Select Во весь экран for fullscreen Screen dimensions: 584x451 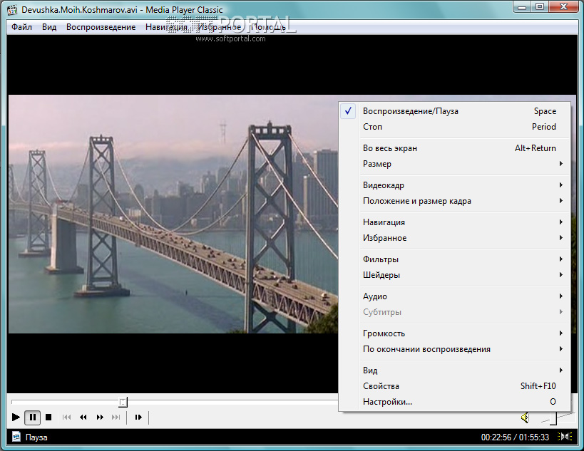pyautogui.click(x=390, y=148)
